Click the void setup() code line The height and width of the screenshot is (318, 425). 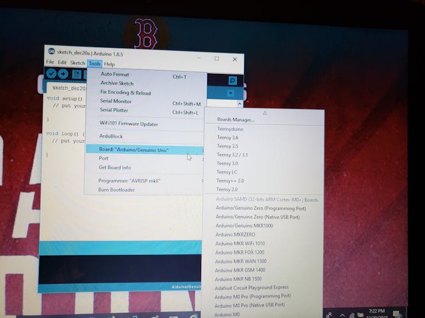[x=64, y=99]
